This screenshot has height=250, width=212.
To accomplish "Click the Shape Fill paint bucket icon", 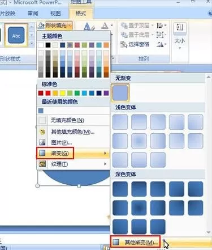I will 41,26.
